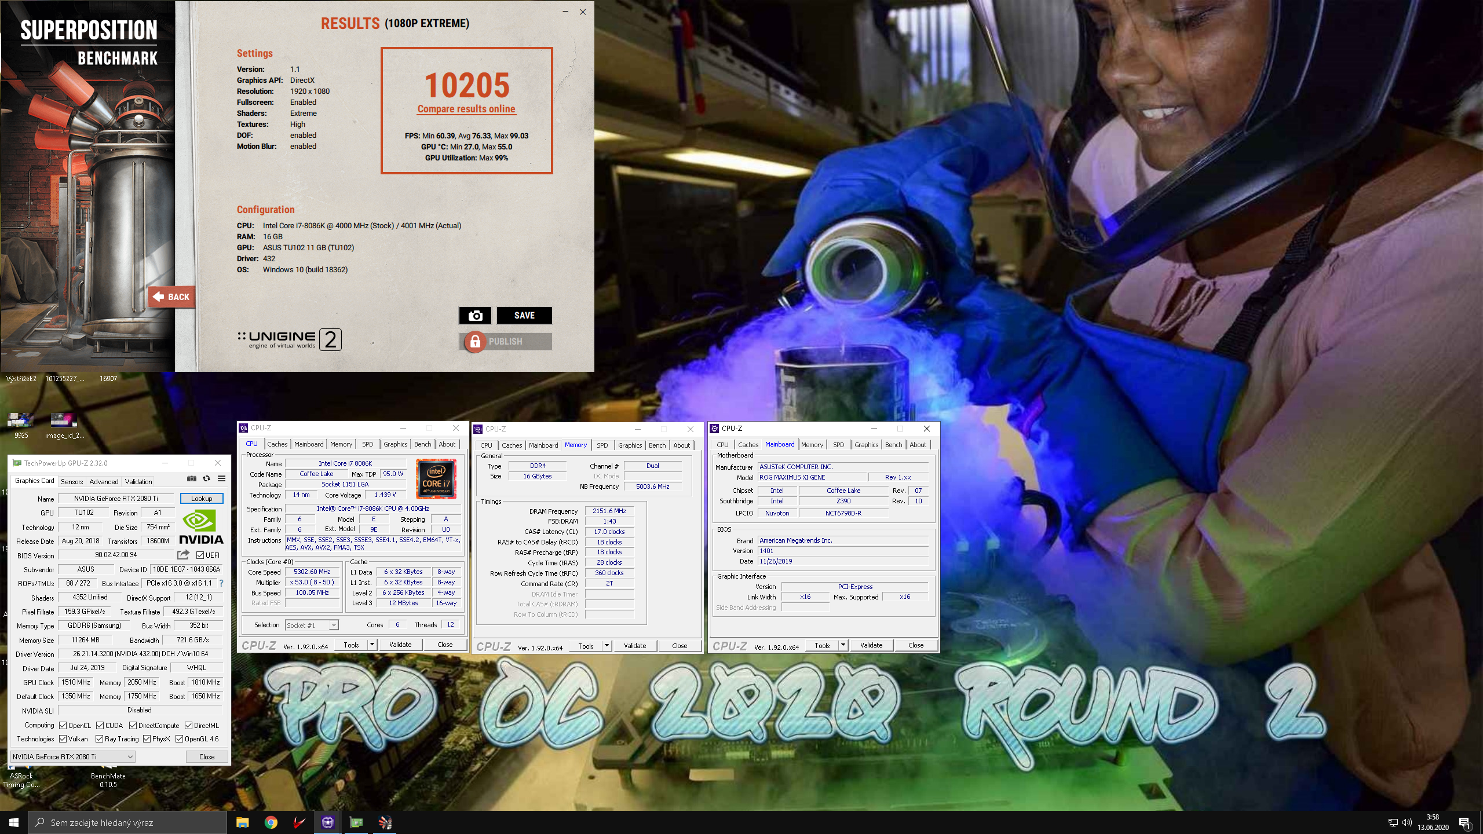The width and height of the screenshot is (1483, 834).
Task: Switch to Validation tab in GPU-Z
Action: pos(138,481)
